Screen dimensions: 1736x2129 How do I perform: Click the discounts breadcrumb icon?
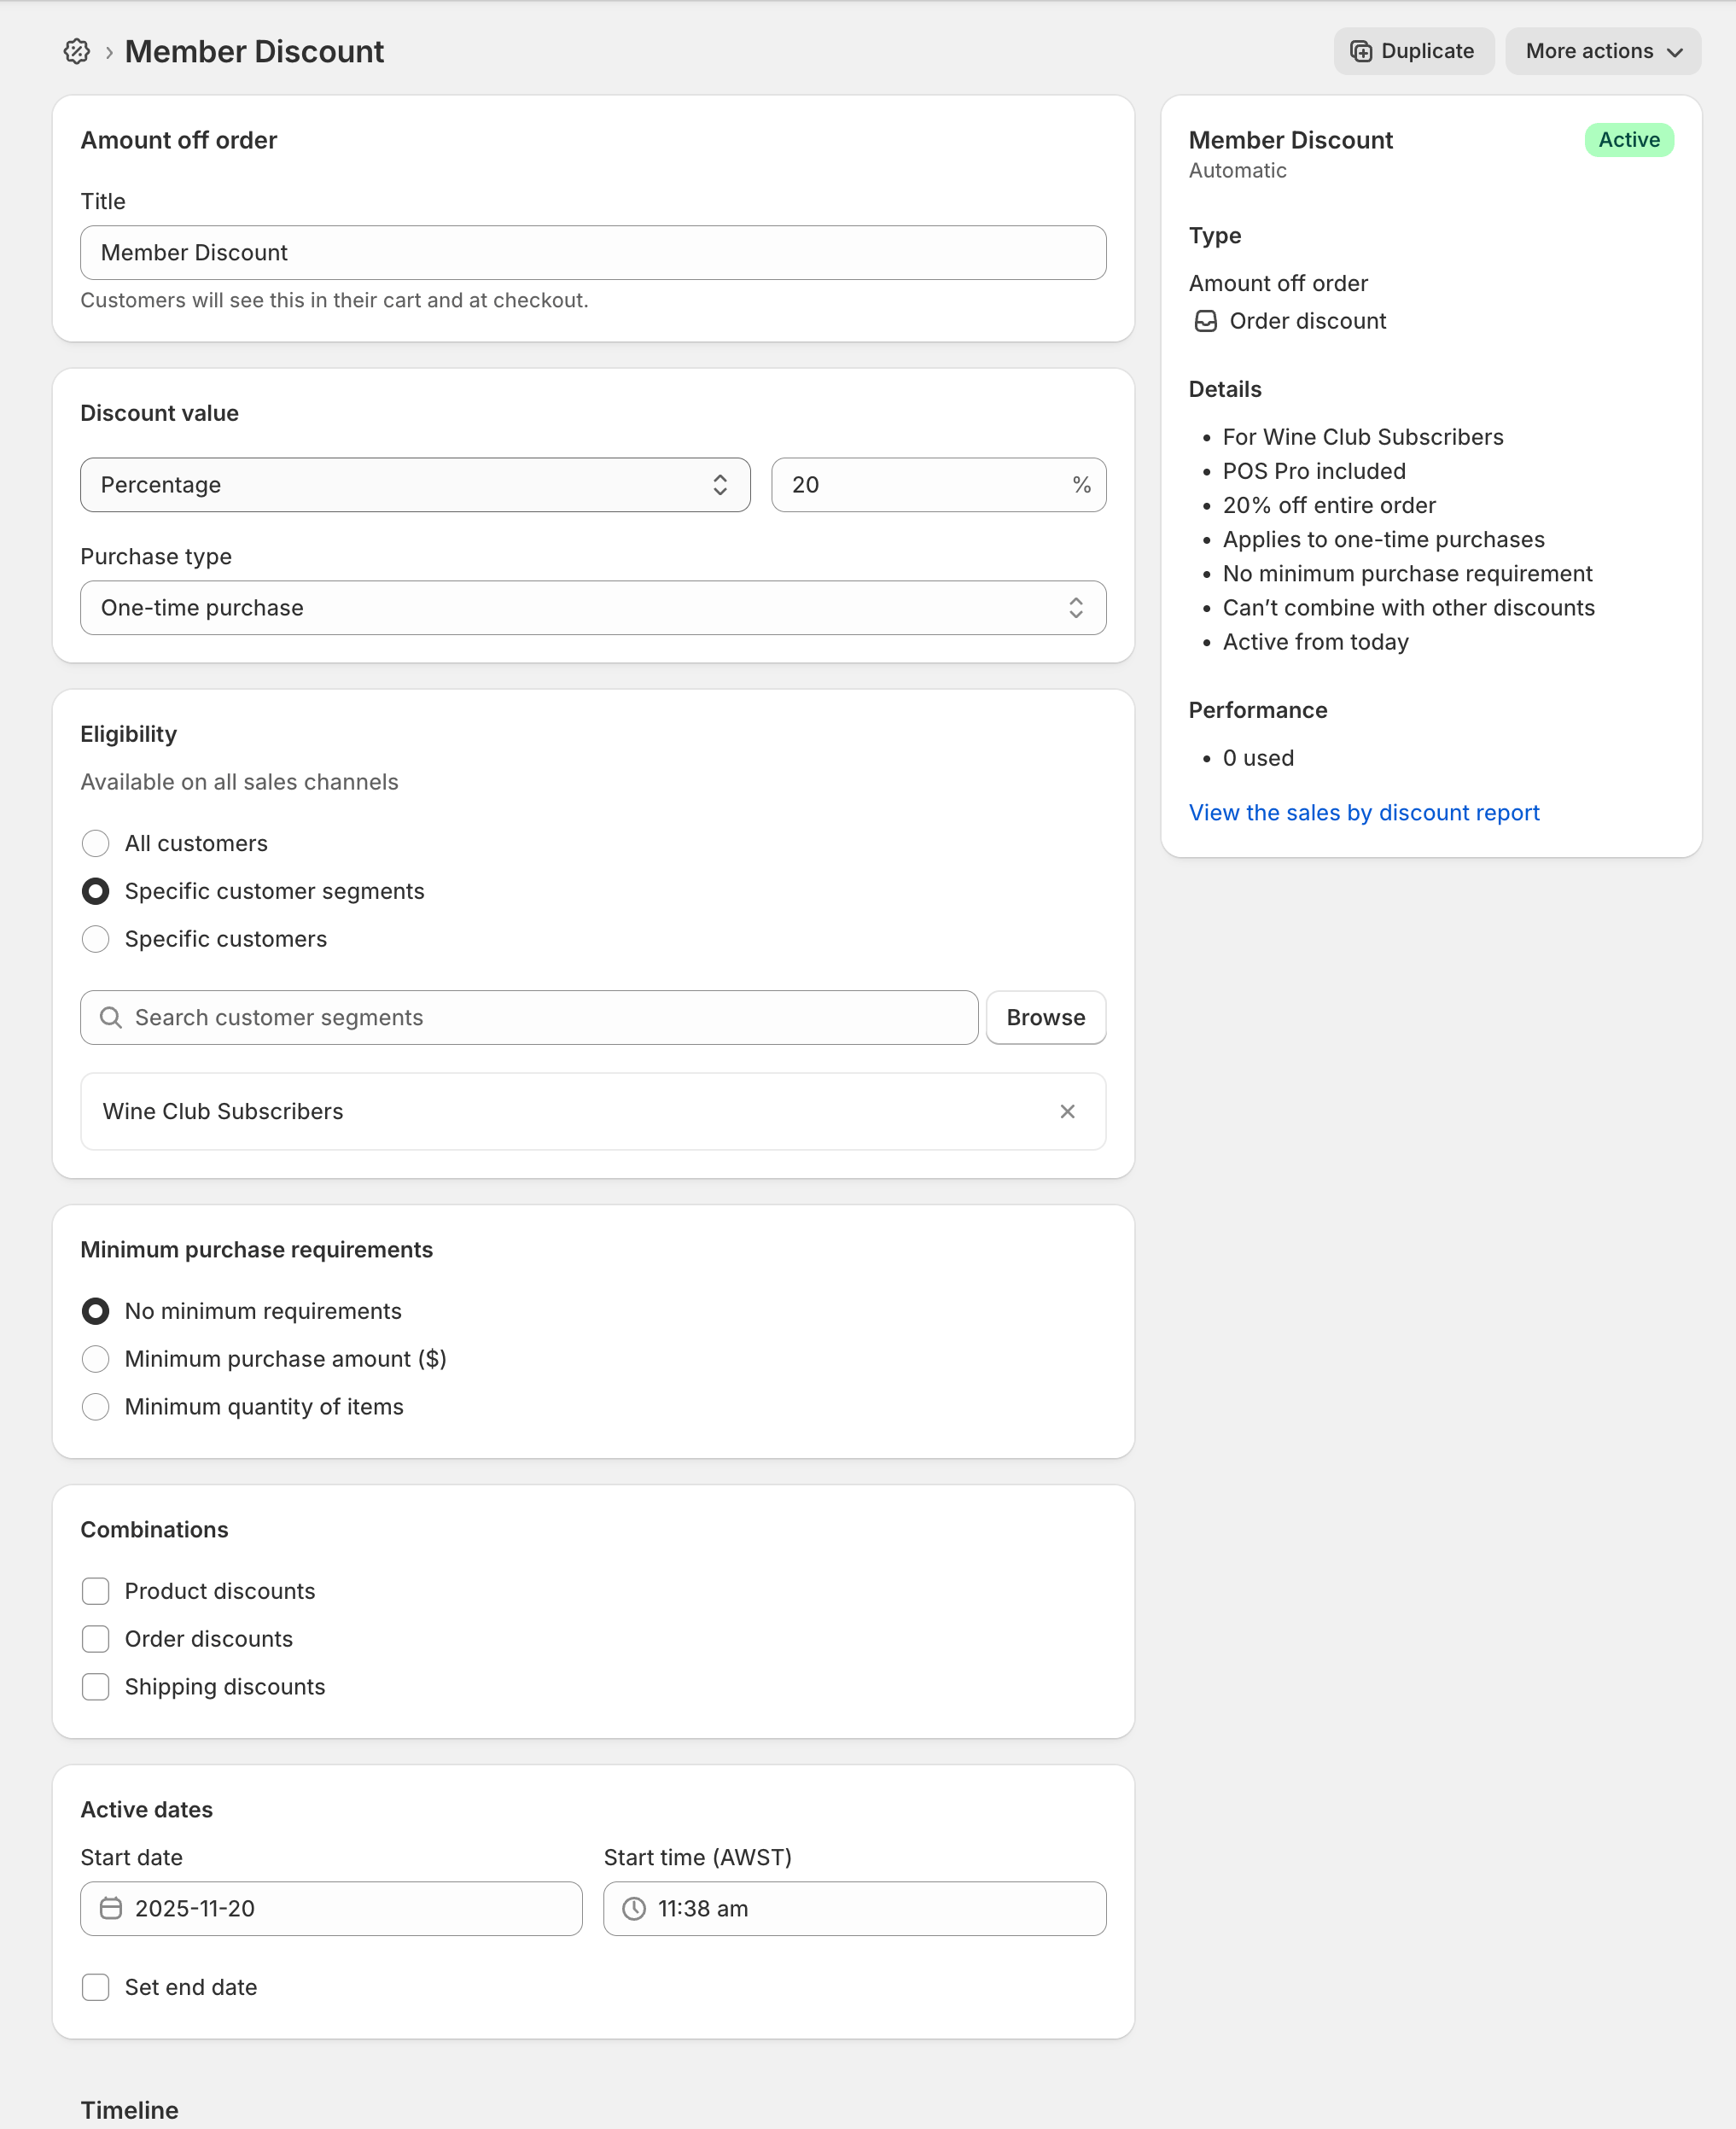[x=76, y=51]
